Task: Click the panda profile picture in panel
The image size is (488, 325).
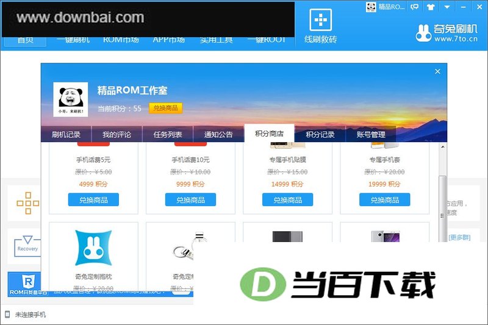Action: [x=71, y=99]
